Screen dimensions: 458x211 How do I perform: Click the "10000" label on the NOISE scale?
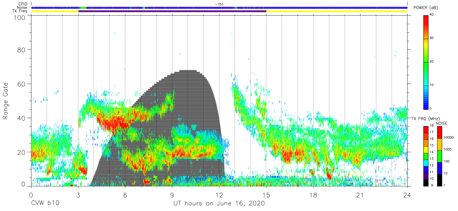(449, 137)
